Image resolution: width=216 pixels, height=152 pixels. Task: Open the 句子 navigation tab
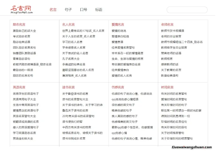tap(68, 10)
